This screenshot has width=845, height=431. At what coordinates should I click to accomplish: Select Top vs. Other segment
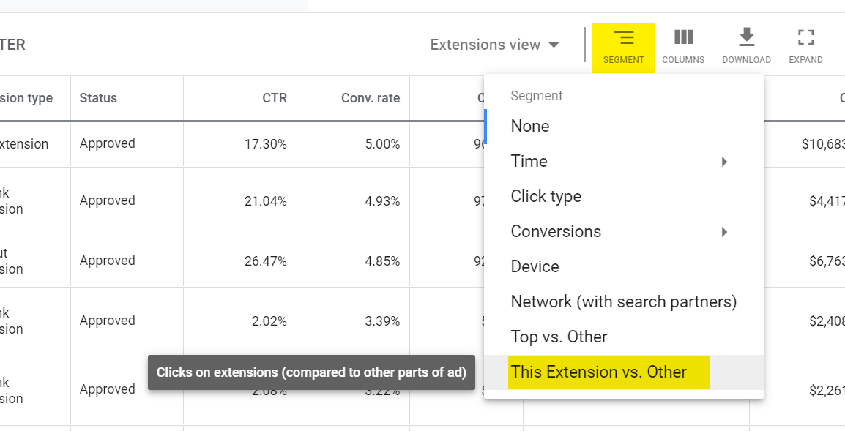(559, 337)
